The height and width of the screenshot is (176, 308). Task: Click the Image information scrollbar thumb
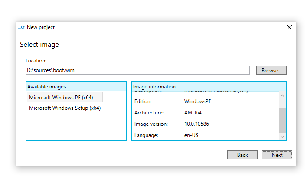(x=282, y=121)
